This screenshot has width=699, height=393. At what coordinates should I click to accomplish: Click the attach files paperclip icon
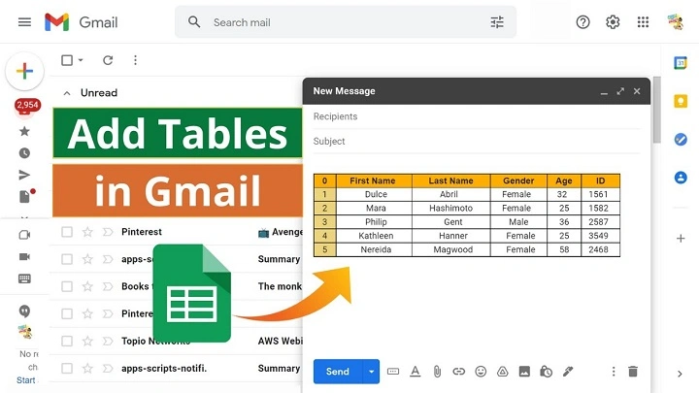[437, 372]
